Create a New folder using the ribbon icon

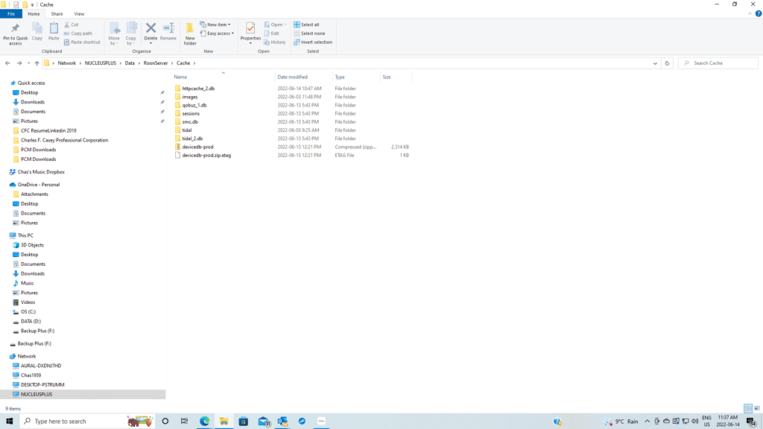pos(190,34)
